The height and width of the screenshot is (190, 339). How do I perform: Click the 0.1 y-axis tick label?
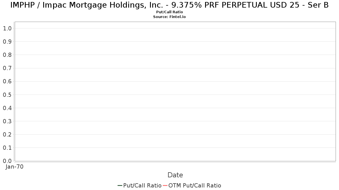(x=7, y=148)
